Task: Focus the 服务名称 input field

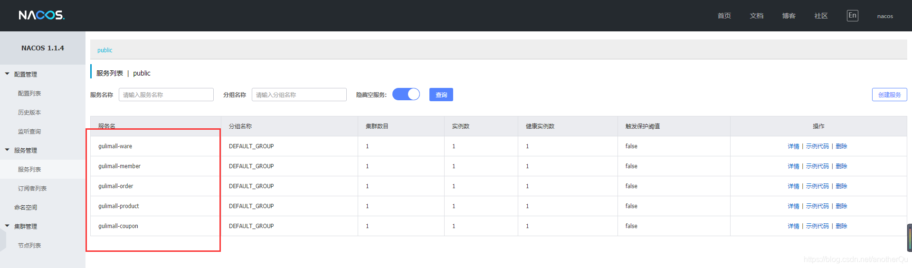Action: 166,95
